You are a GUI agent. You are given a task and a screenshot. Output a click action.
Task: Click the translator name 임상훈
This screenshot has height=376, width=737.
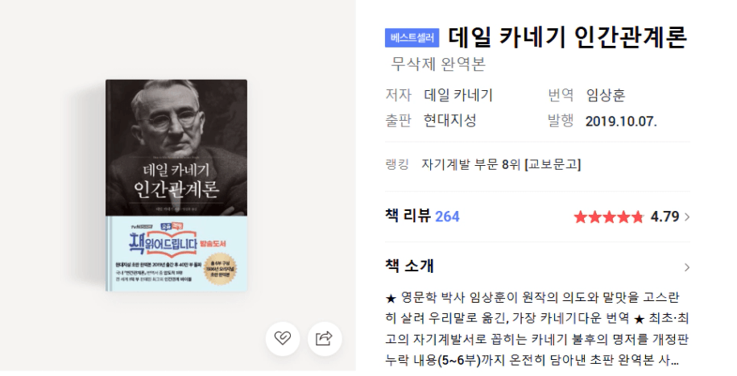pos(606,96)
